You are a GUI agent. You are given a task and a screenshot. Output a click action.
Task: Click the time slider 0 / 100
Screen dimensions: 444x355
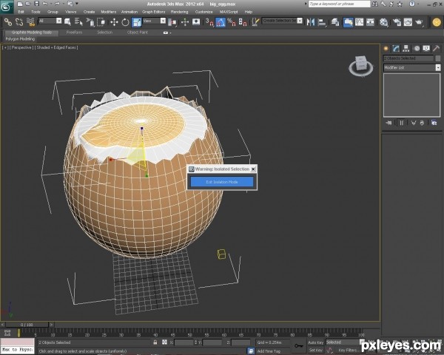click(x=27, y=325)
